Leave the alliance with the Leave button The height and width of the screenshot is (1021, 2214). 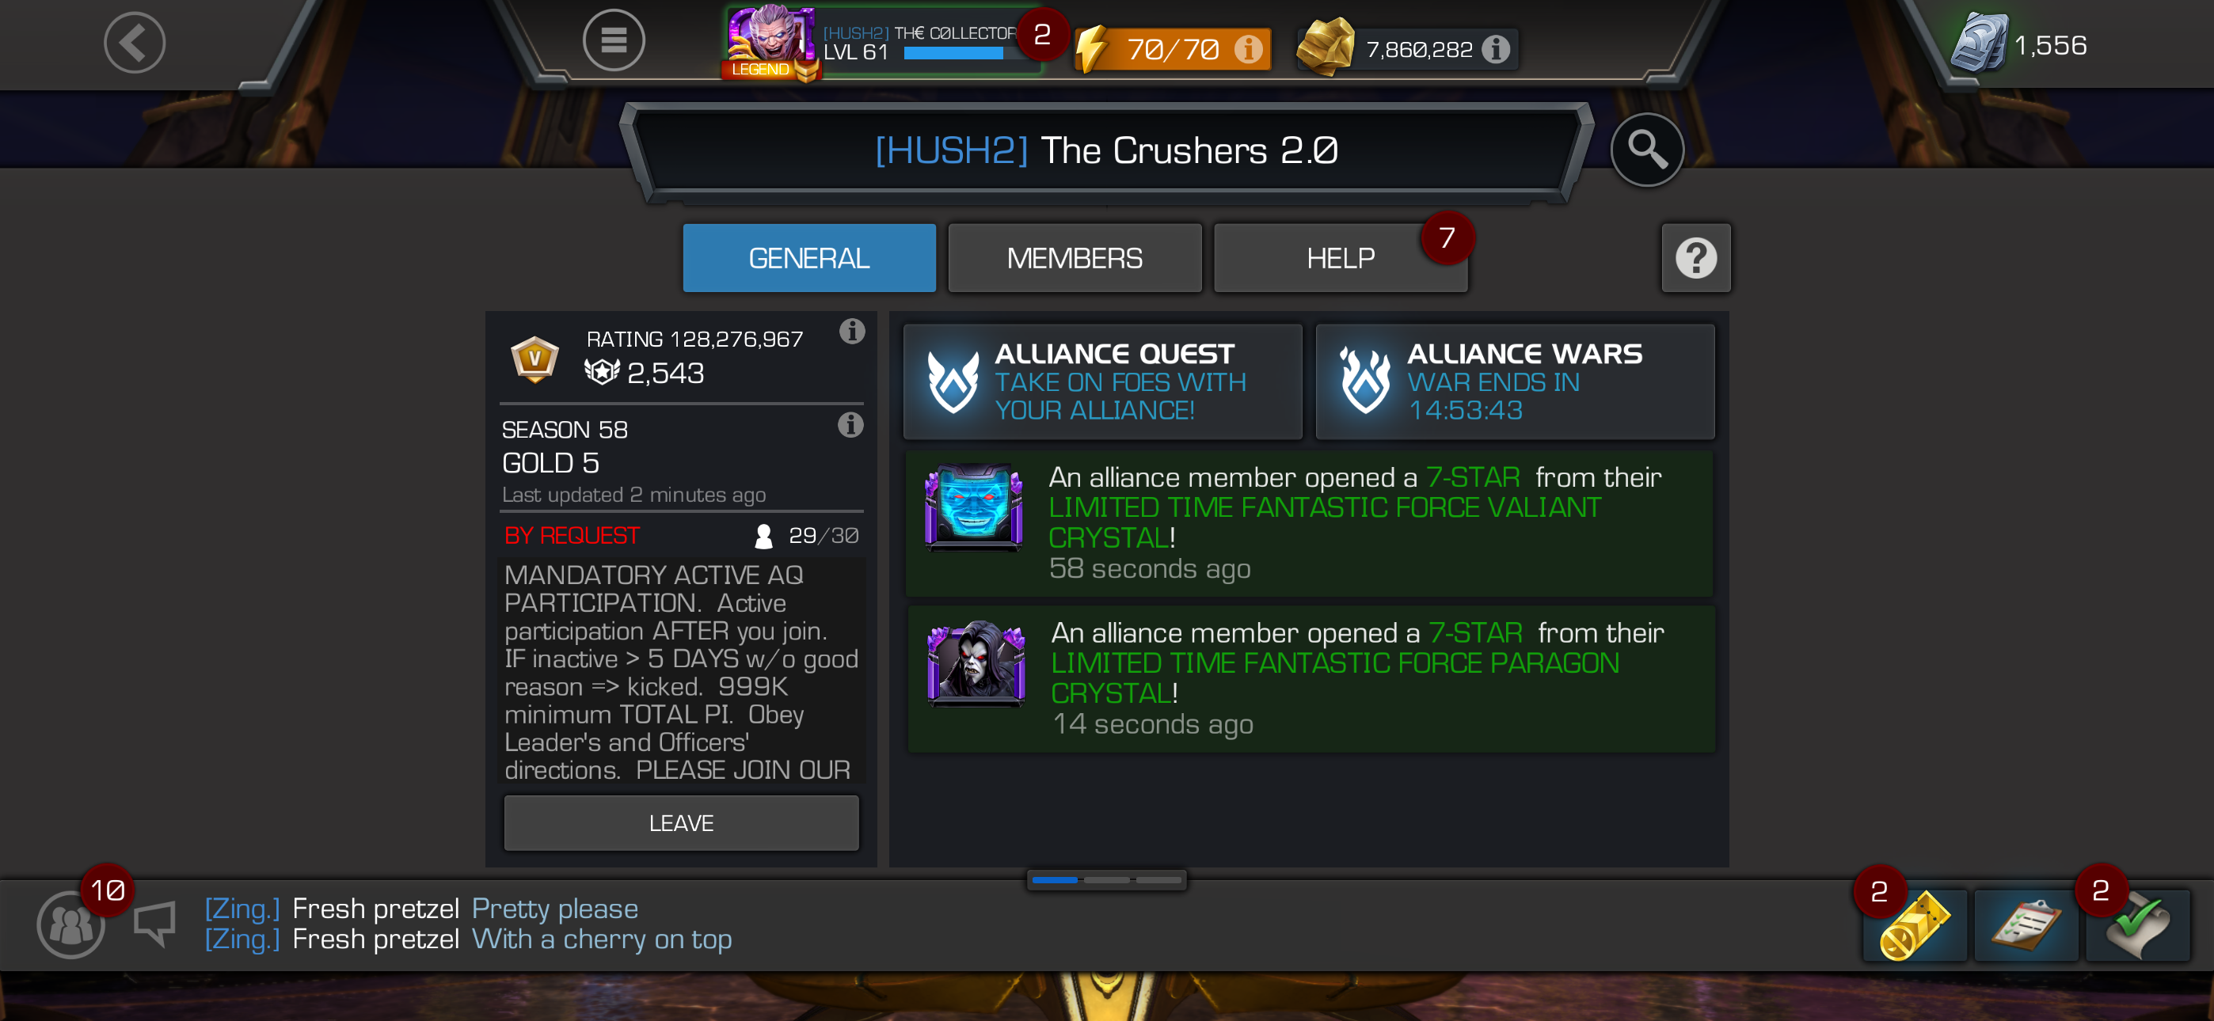point(681,823)
